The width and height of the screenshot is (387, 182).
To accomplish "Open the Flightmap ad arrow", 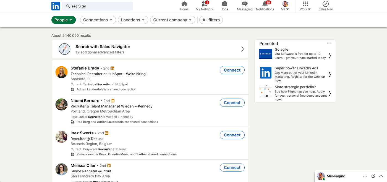I will [x=330, y=94].
